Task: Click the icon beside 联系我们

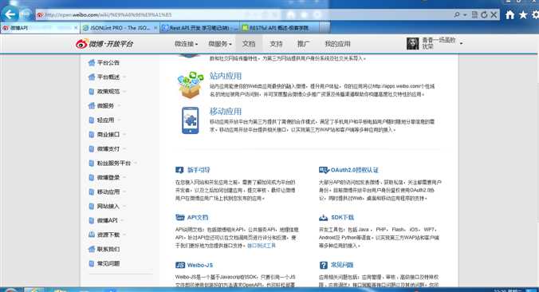Action: 92,249
